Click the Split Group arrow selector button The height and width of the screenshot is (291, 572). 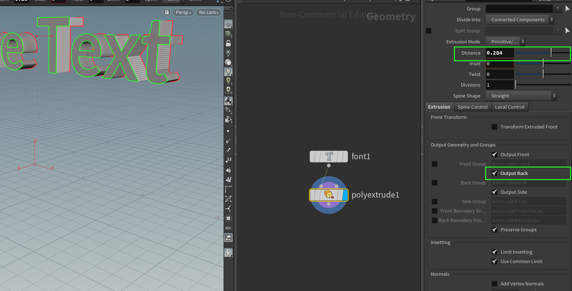(567, 31)
